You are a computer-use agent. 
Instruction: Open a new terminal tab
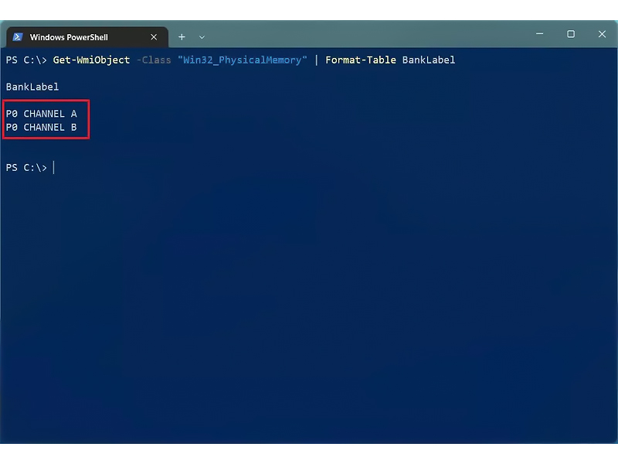click(182, 37)
